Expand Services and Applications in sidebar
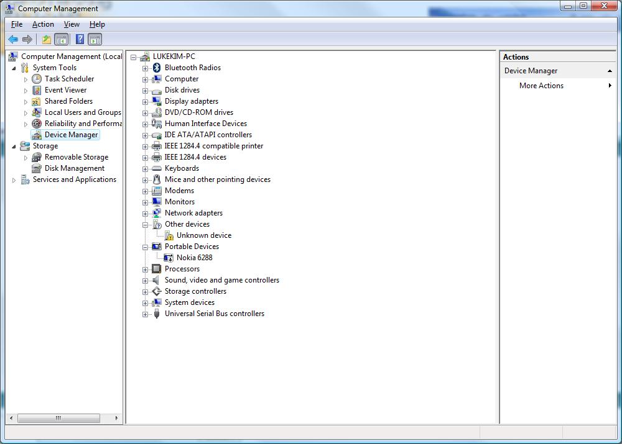622x444 pixels. tap(14, 180)
